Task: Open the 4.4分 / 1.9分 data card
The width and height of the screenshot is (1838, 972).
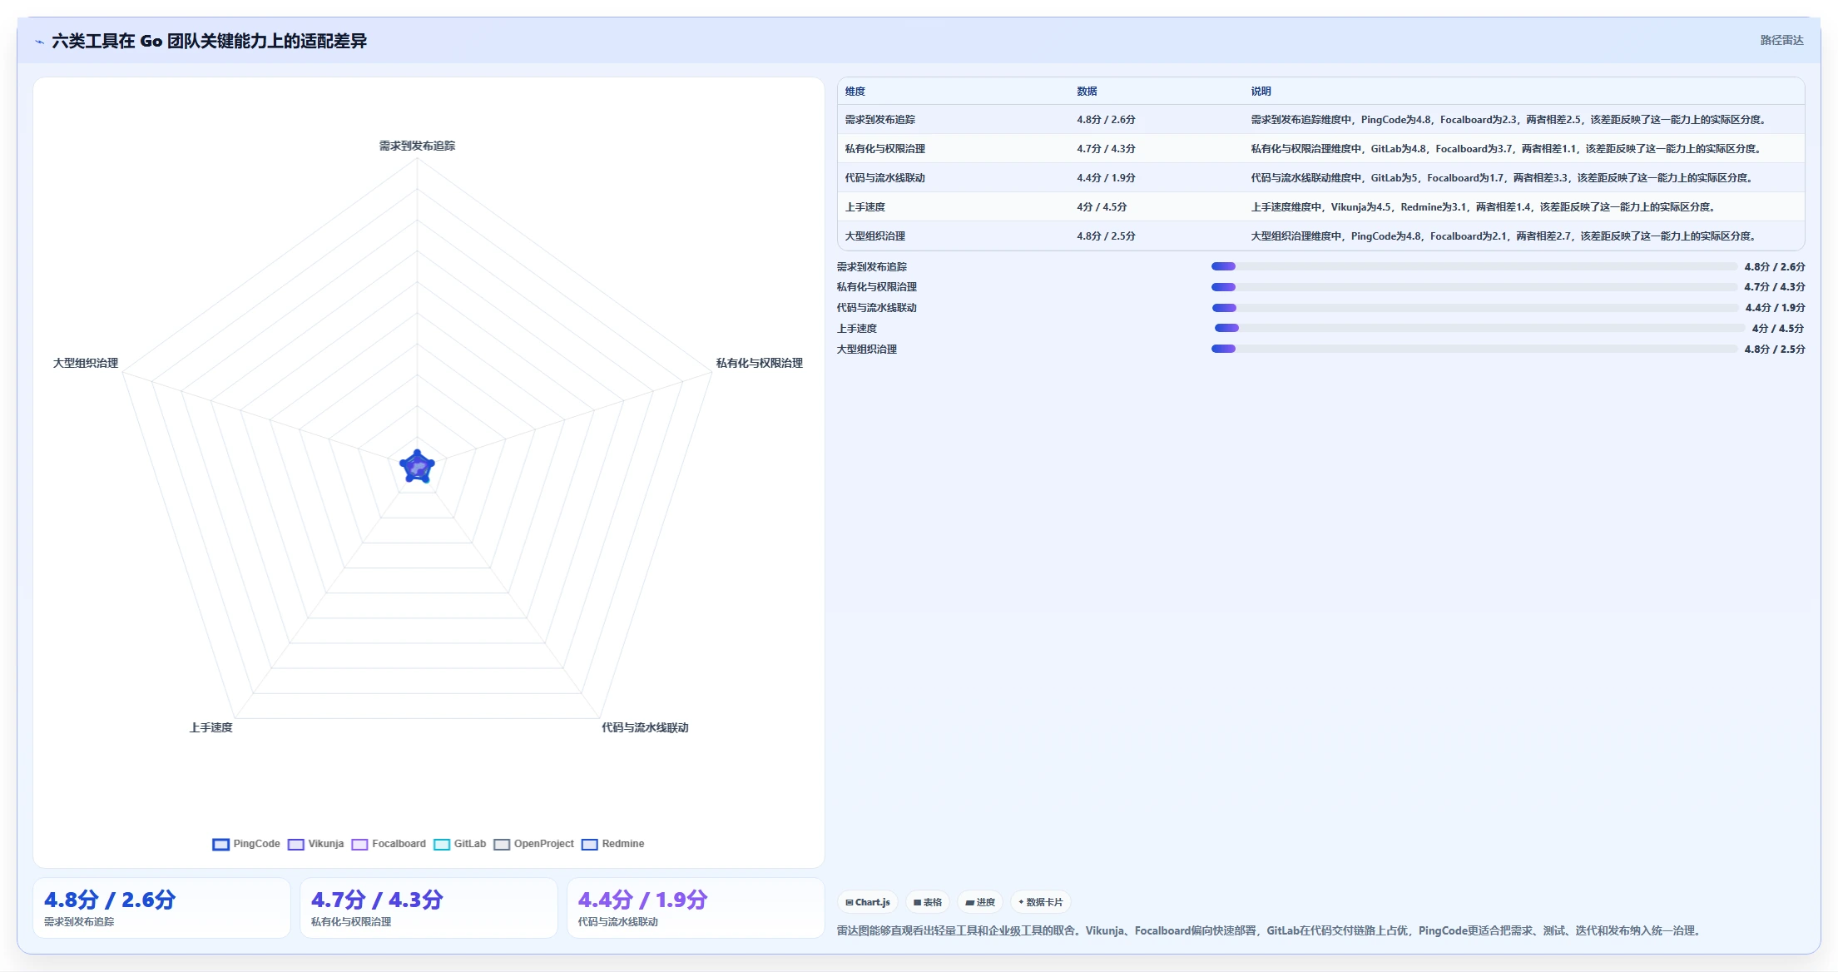Action: [x=696, y=908]
